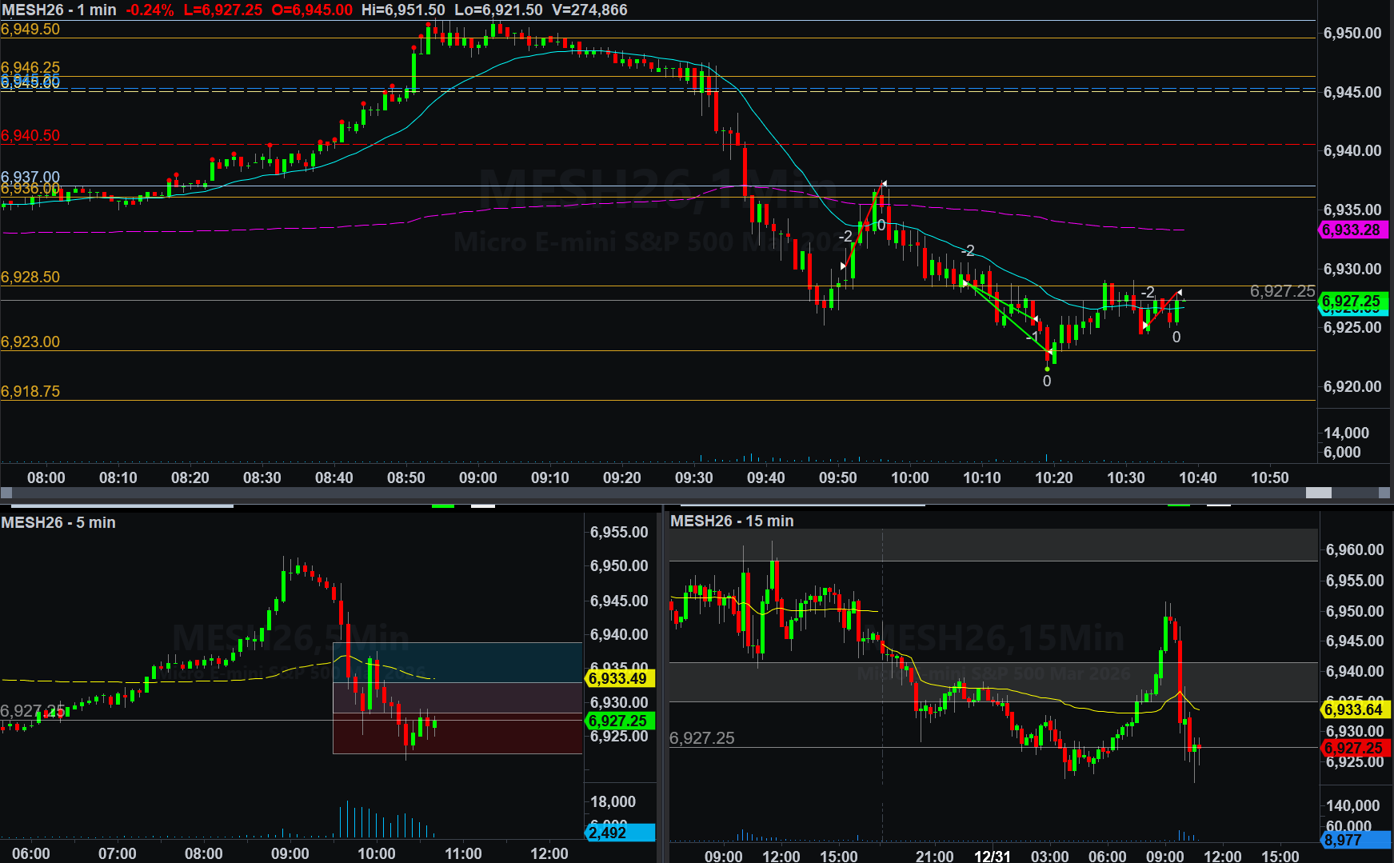Click the yellow 6,933.49 tag on 5 min chart
This screenshot has width=1394, height=863.
619,679
